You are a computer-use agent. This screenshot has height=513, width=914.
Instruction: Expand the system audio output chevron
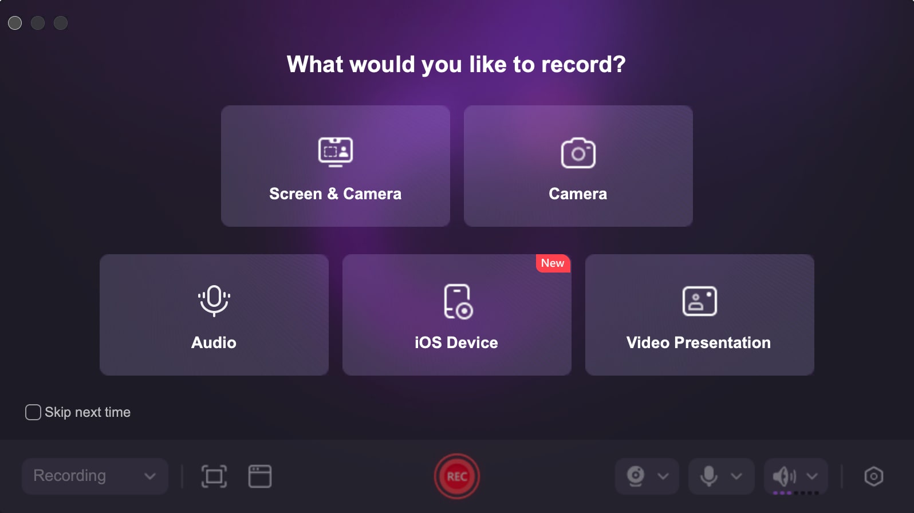coord(812,476)
